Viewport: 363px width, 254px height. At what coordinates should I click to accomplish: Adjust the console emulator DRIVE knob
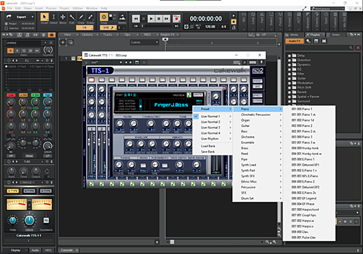click(x=29, y=220)
